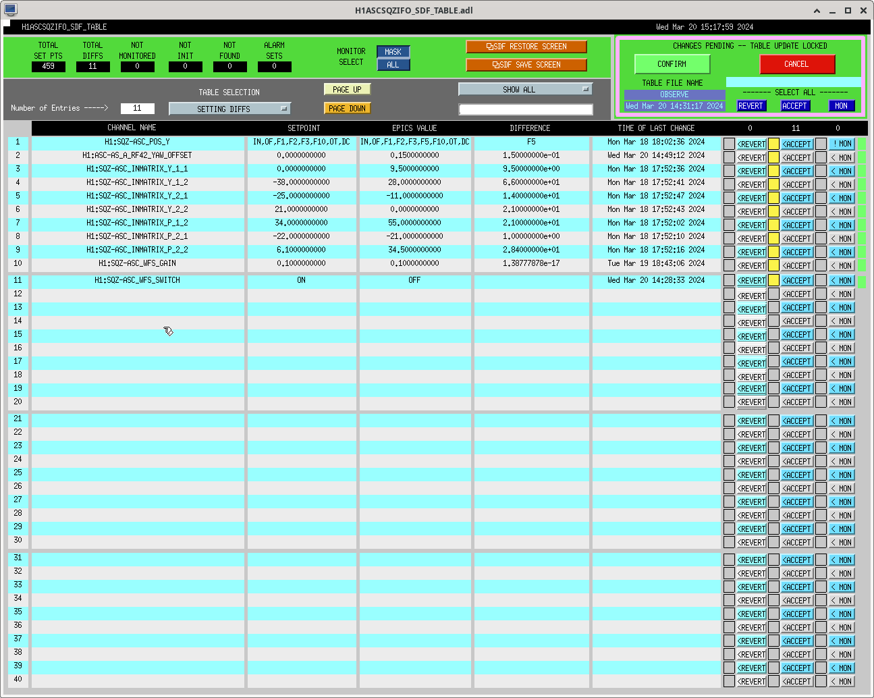Expand the SHOW ALL dropdown
The width and height of the screenshot is (874, 698).
525,89
